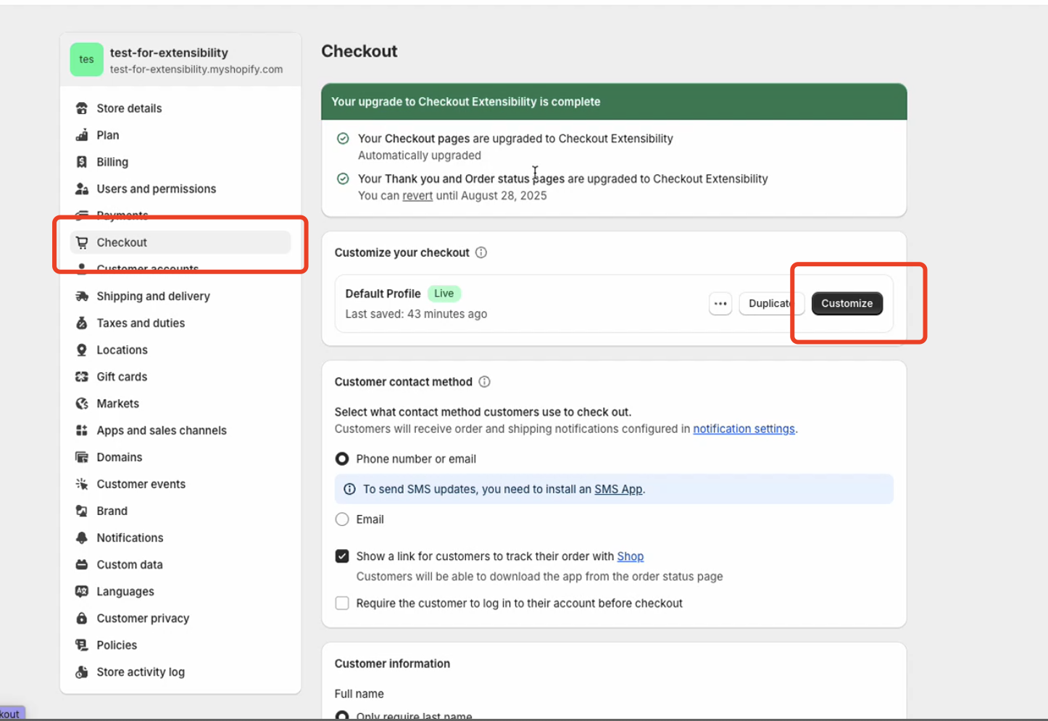Open Taxes and duties via its money bag icon
Image resolution: width=1048 pixels, height=721 pixels.
coord(82,323)
